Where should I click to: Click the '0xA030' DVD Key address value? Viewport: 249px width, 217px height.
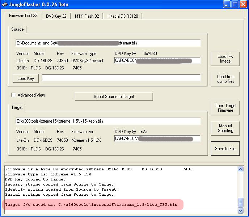click(150, 54)
